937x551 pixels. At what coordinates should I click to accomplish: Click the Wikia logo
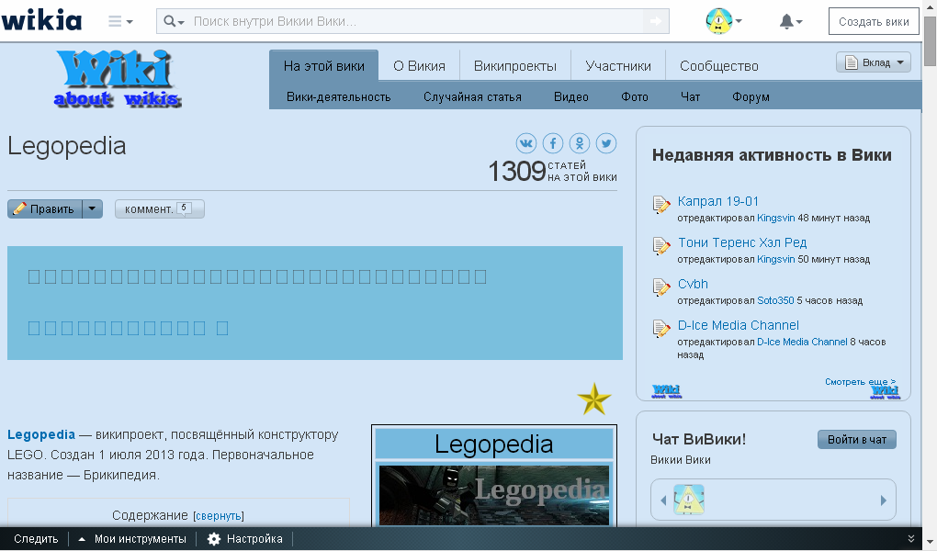pyautogui.click(x=41, y=21)
